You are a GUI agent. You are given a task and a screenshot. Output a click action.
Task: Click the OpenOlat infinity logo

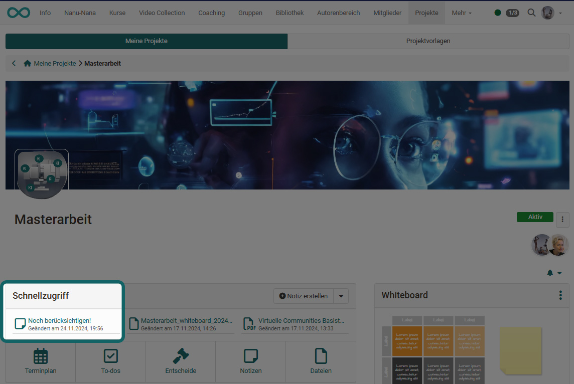click(19, 13)
